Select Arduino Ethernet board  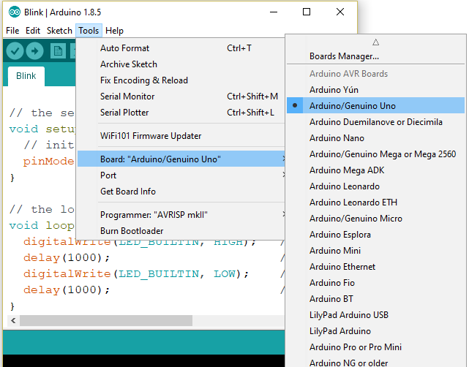coord(375,267)
